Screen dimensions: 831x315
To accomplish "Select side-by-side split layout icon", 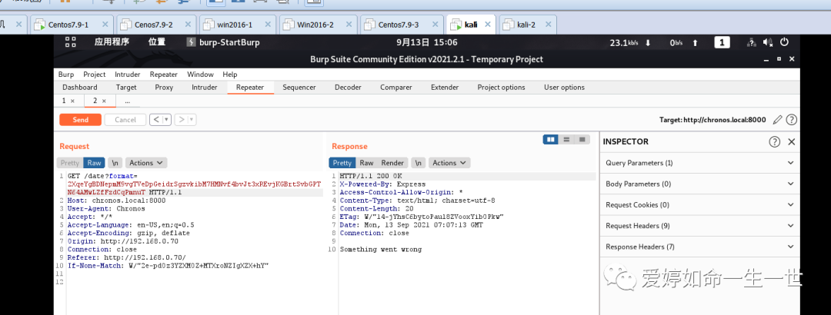I will pos(551,139).
